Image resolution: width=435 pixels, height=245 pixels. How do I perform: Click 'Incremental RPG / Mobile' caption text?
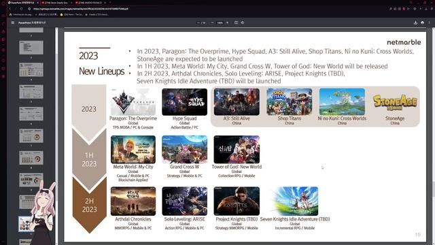click(294, 228)
